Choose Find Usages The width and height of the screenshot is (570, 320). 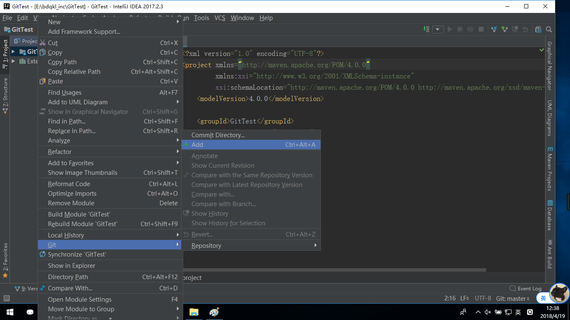(110, 92)
